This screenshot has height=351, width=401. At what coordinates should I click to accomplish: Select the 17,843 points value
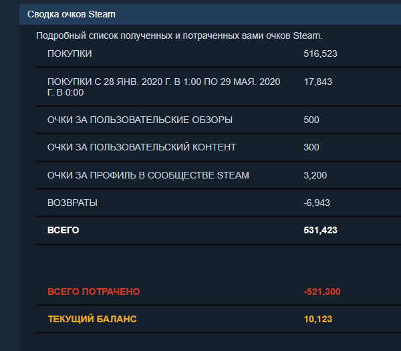tap(317, 82)
